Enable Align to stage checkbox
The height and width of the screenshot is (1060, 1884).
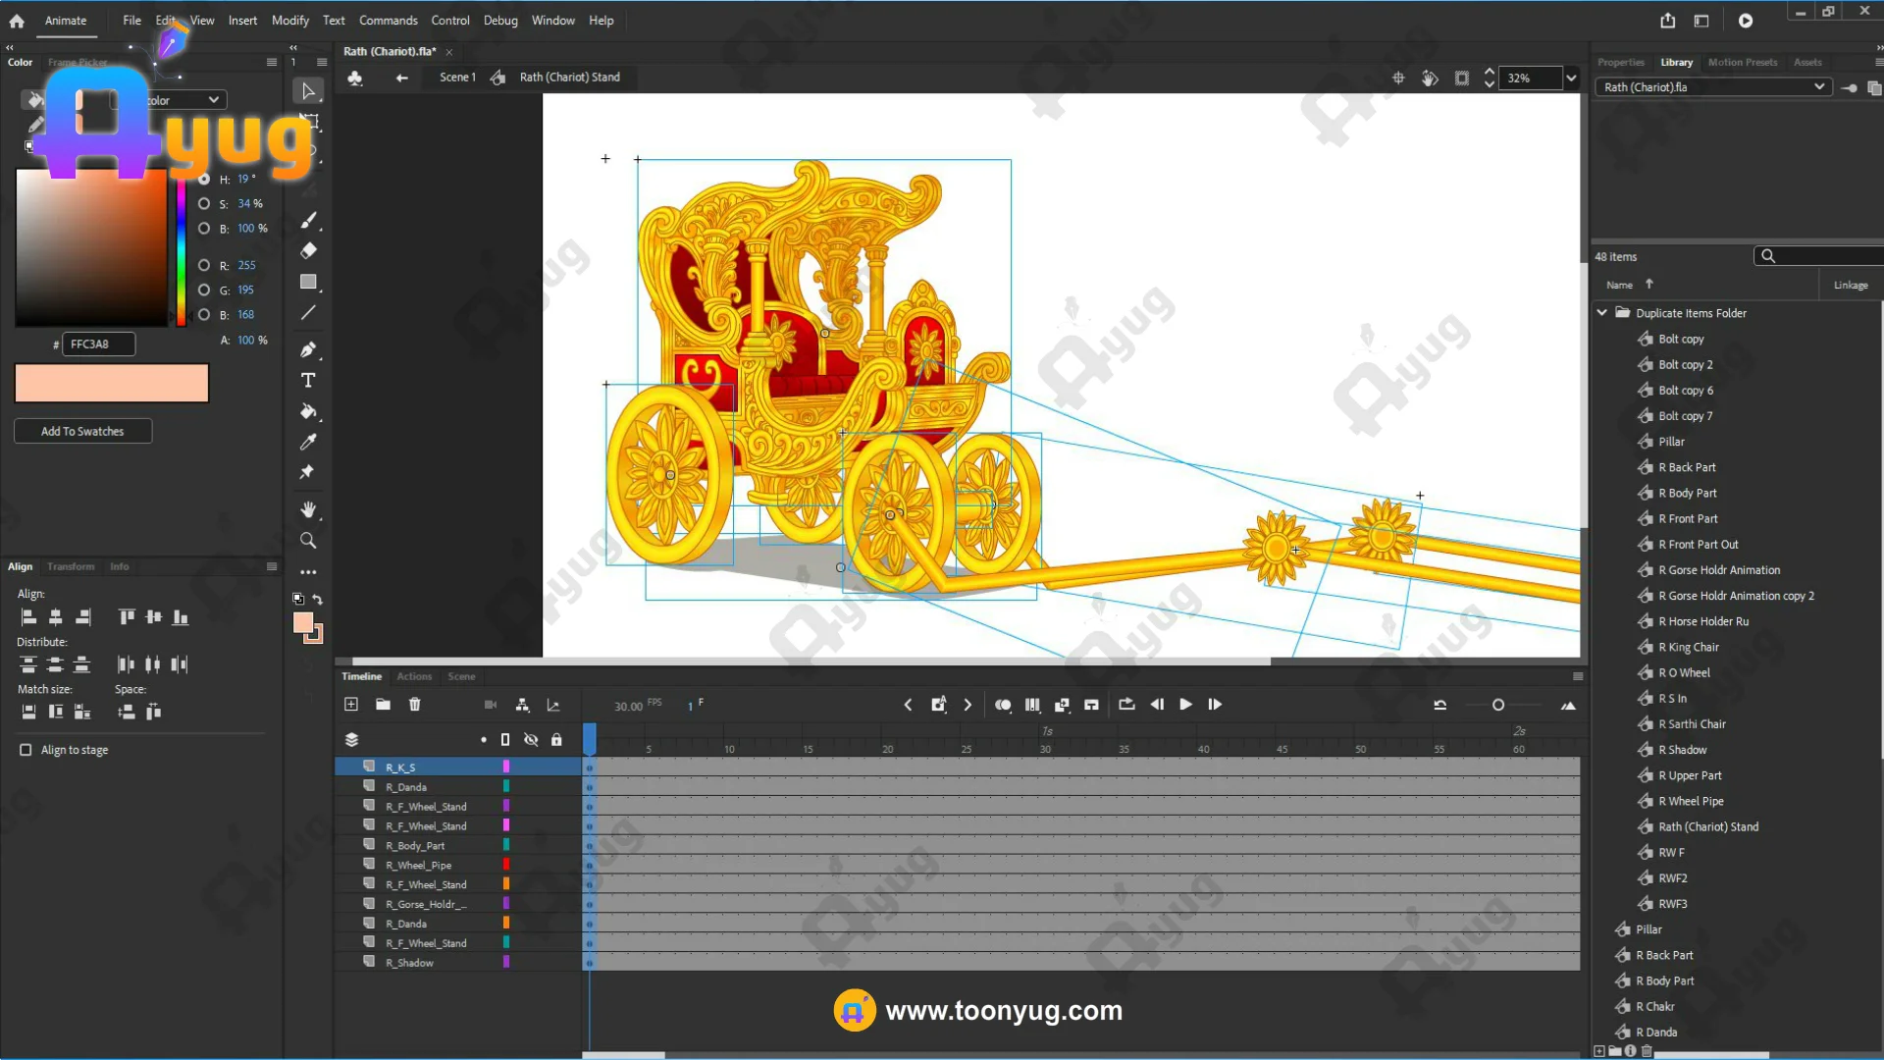pyautogui.click(x=26, y=750)
